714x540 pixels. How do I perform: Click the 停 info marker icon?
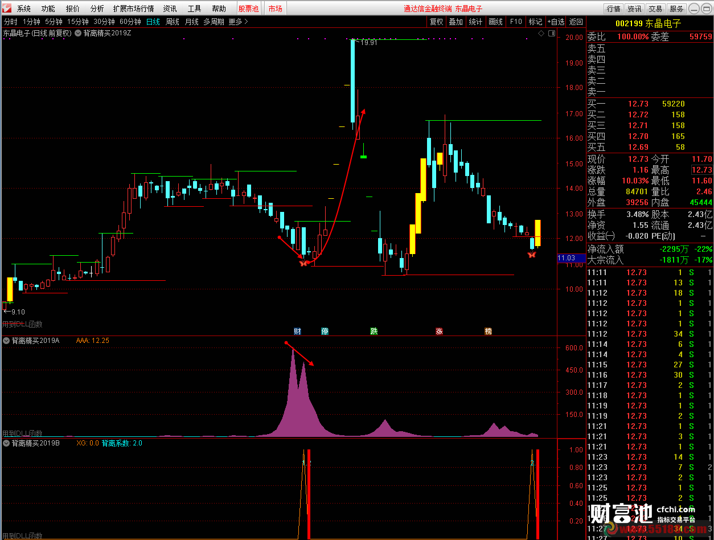coord(325,331)
